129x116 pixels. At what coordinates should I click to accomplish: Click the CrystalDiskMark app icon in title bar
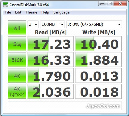coord(6,5)
